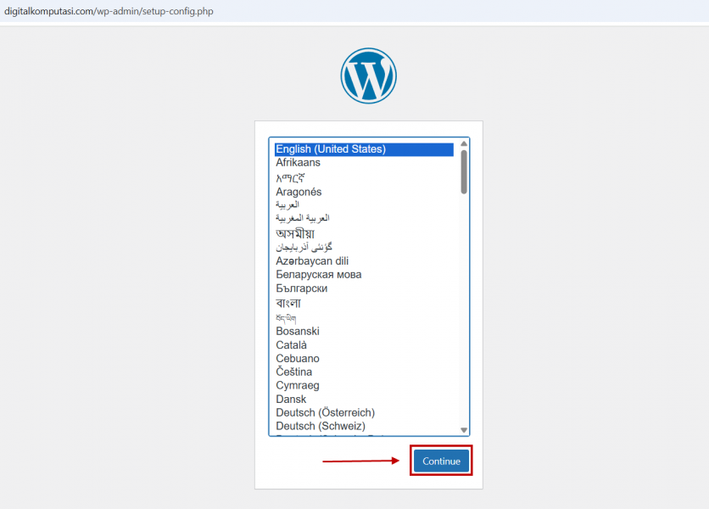
Task: Select the Arabic option below Aragonés
Action: [364, 205]
